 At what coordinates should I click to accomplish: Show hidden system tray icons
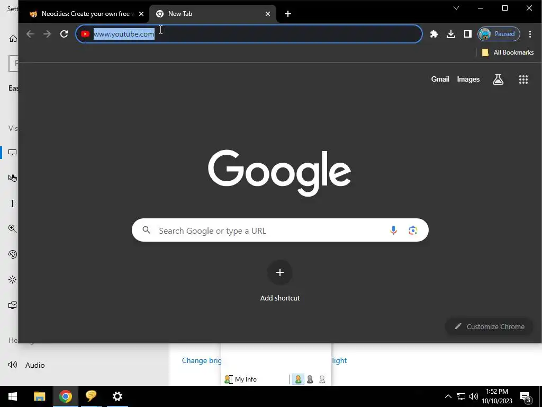(x=448, y=396)
